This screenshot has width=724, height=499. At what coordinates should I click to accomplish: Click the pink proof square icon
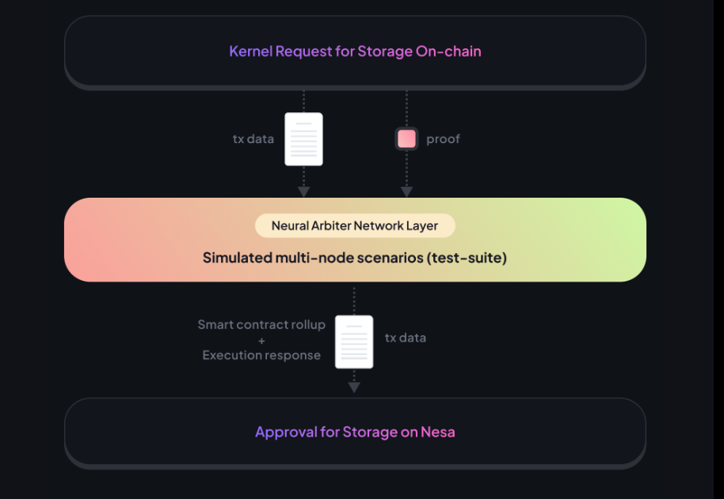(406, 138)
